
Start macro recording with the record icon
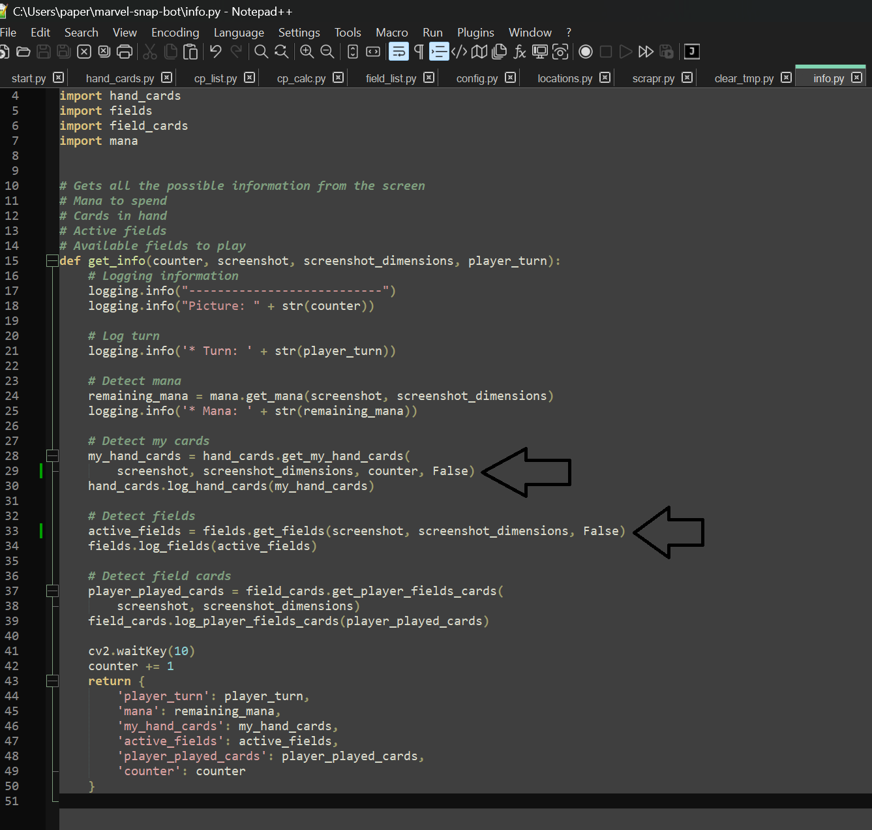586,52
